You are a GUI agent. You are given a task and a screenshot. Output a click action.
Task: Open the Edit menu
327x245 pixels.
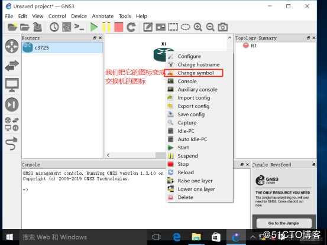tap(22, 16)
